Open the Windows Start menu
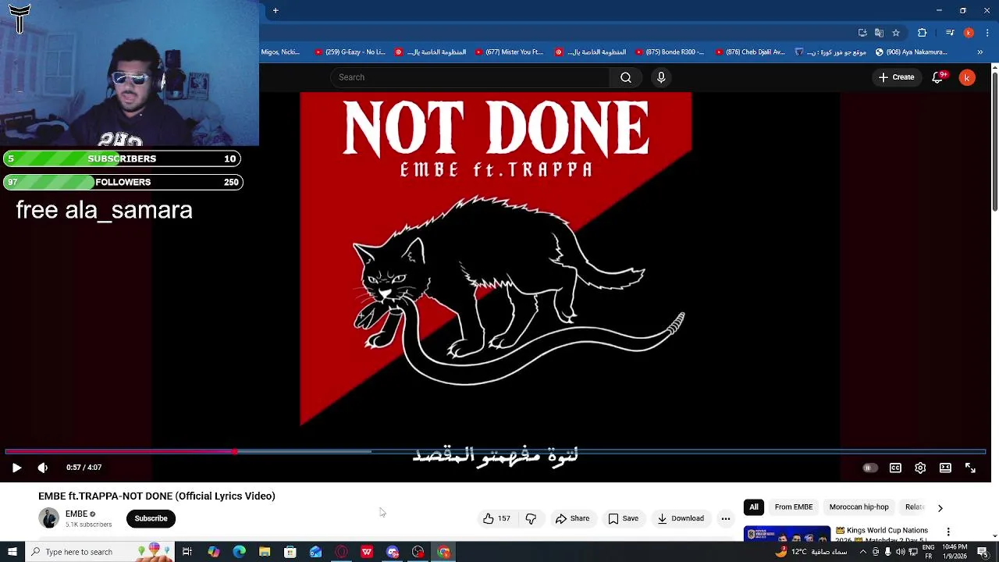The height and width of the screenshot is (562, 999). click(12, 552)
